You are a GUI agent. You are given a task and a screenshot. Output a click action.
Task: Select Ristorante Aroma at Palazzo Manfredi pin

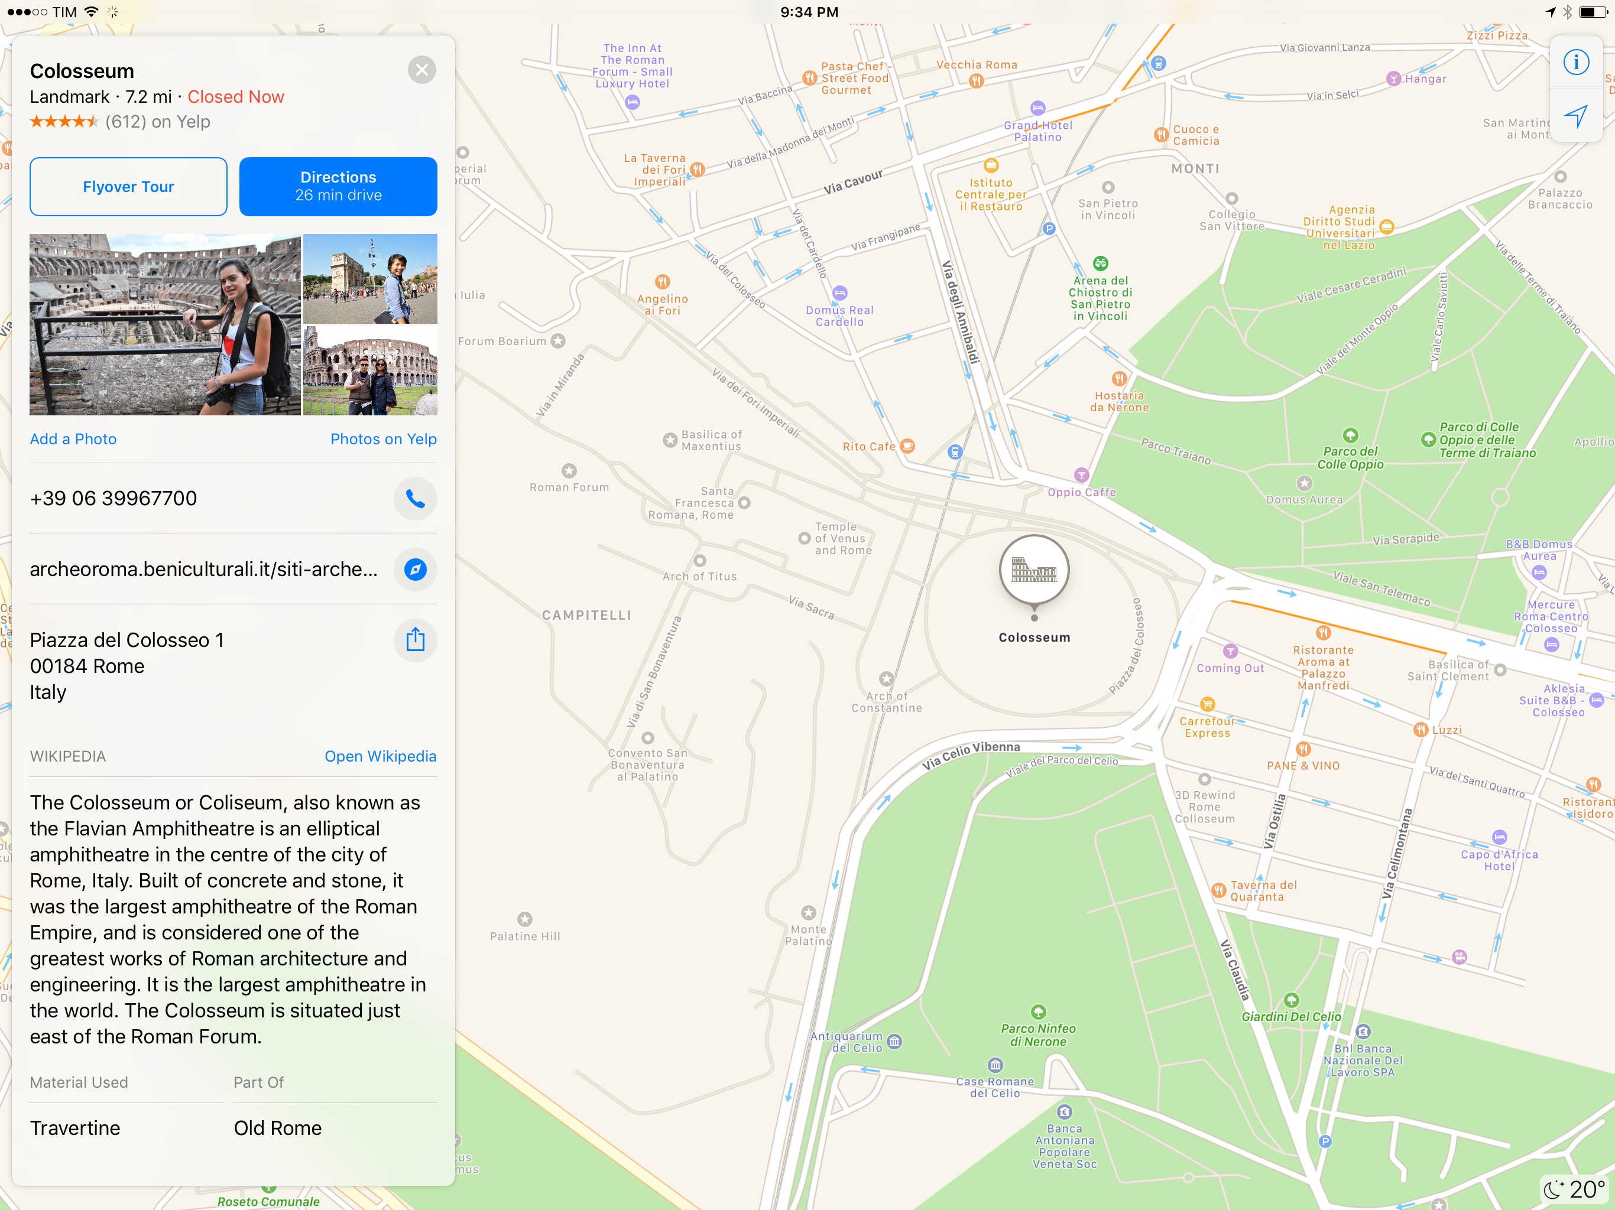(1323, 632)
